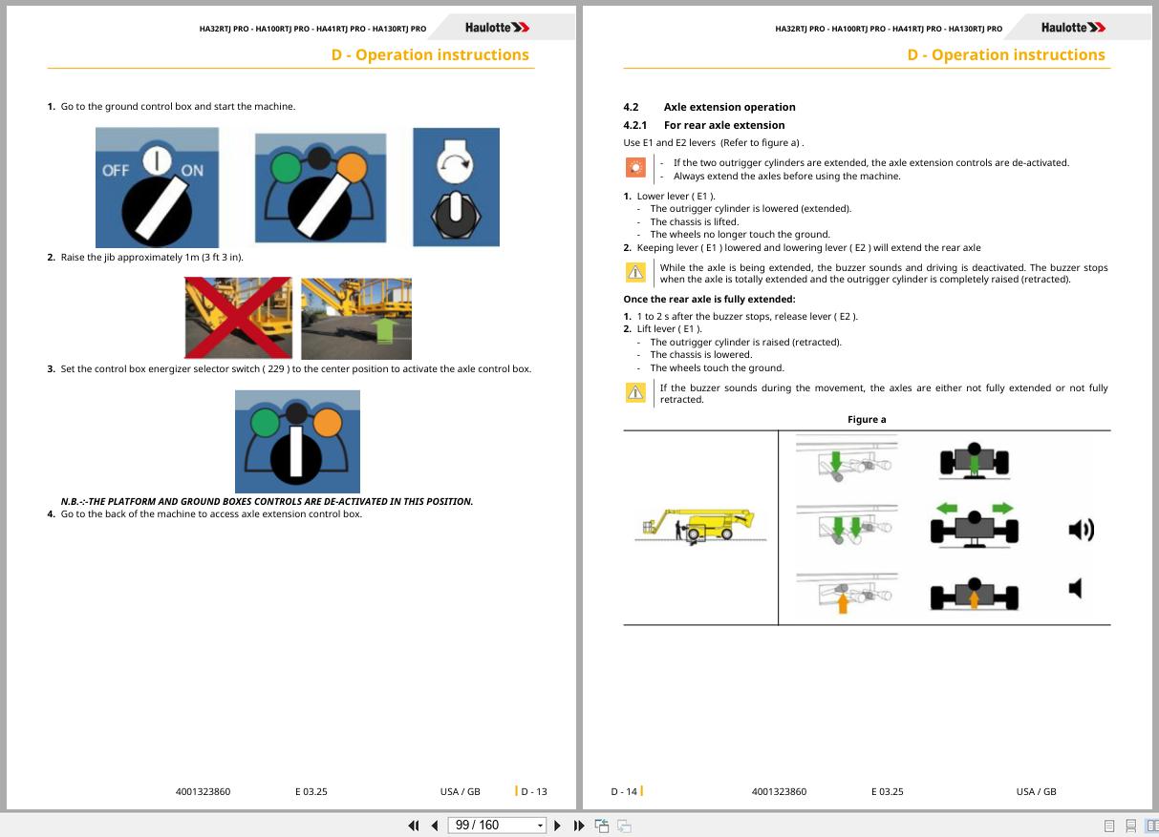Click the engine start toggle switch image
This screenshot has width=1159, height=837.
tap(456, 187)
